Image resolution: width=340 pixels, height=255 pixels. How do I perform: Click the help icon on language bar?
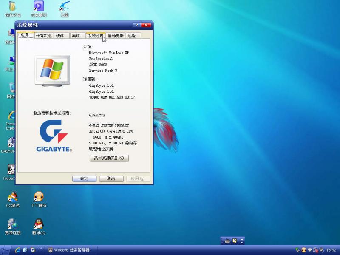pos(235,241)
